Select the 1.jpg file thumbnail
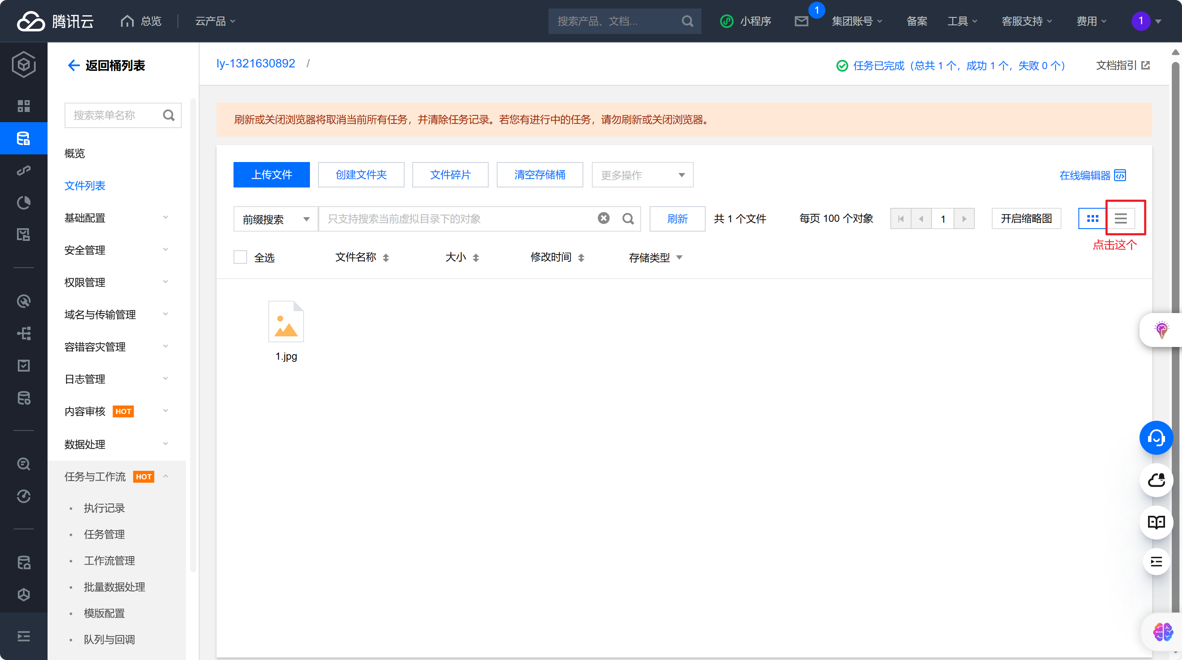This screenshot has width=1182, height=660. coord(286,322)
